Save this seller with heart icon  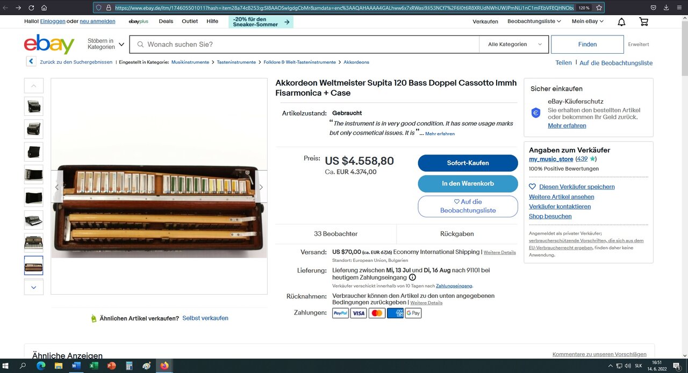(532, 187)
